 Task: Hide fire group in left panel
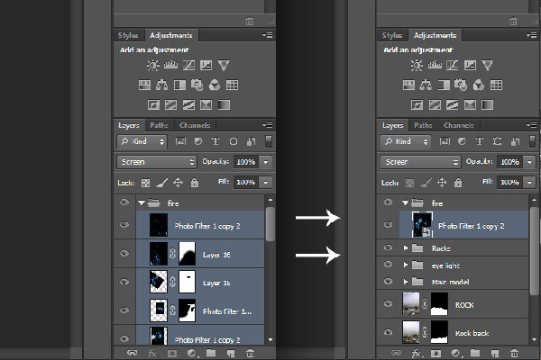(x=124, y=202)
